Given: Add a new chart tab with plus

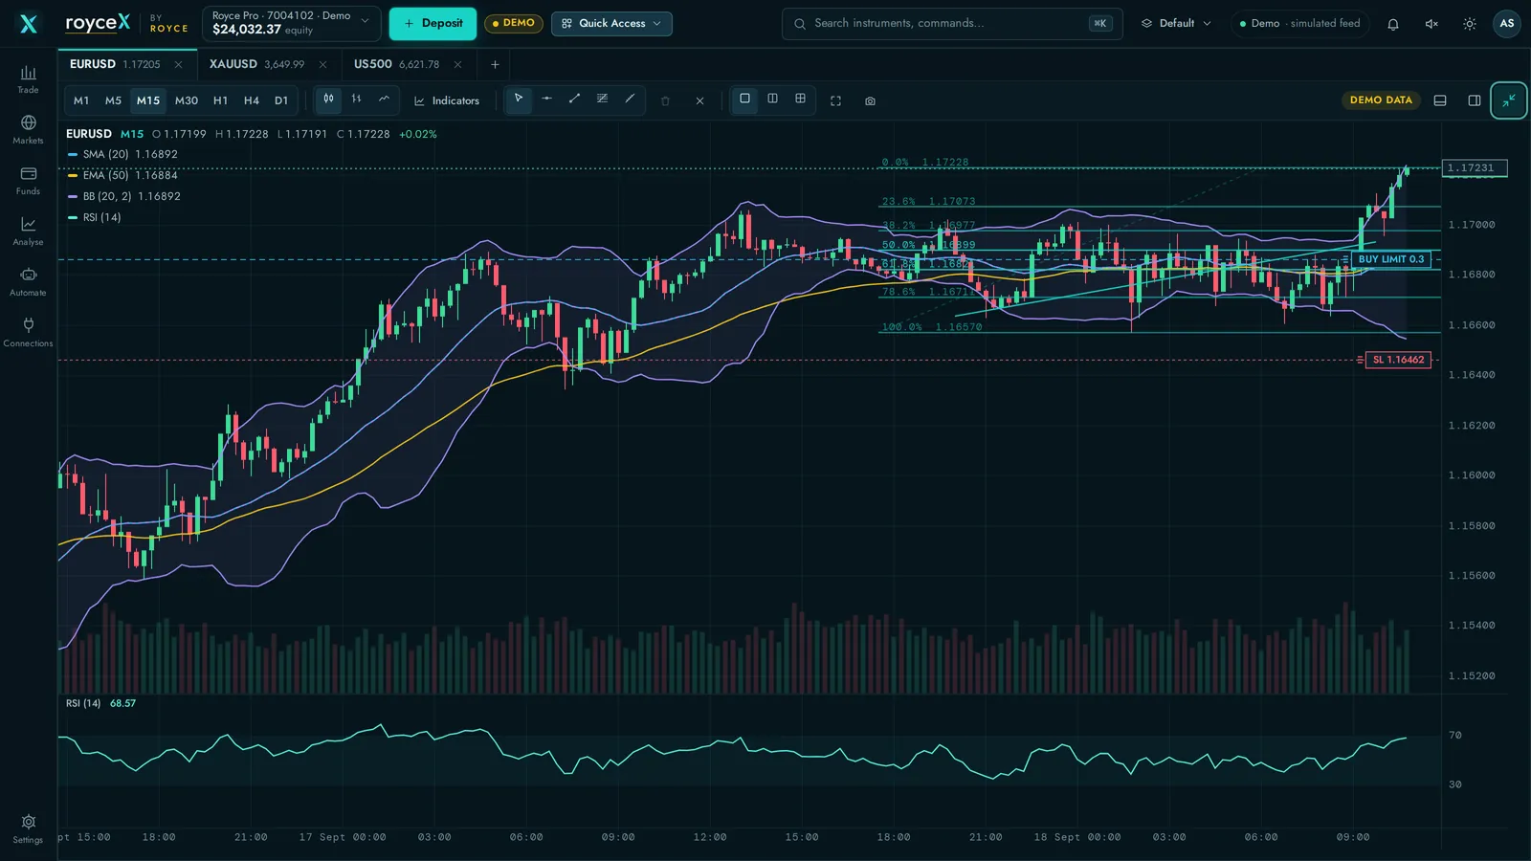Looking at the screenshot, I should (x=495, y=64).
